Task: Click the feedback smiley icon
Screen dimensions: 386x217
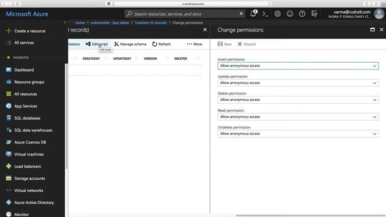Action: pyautogui.click(x=289, y=14)
